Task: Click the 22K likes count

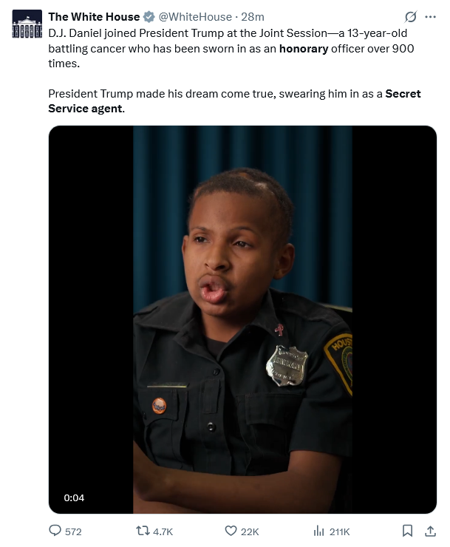Action: (250, 531)
